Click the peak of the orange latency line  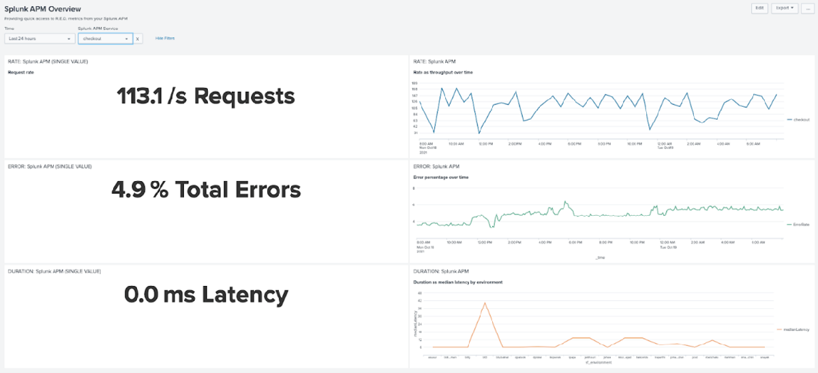pyautogui.click(x=485, y=303)
